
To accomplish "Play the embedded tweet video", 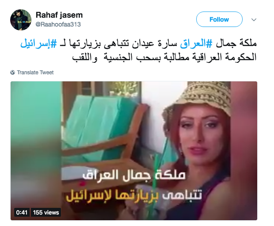I will coord(134,151).
